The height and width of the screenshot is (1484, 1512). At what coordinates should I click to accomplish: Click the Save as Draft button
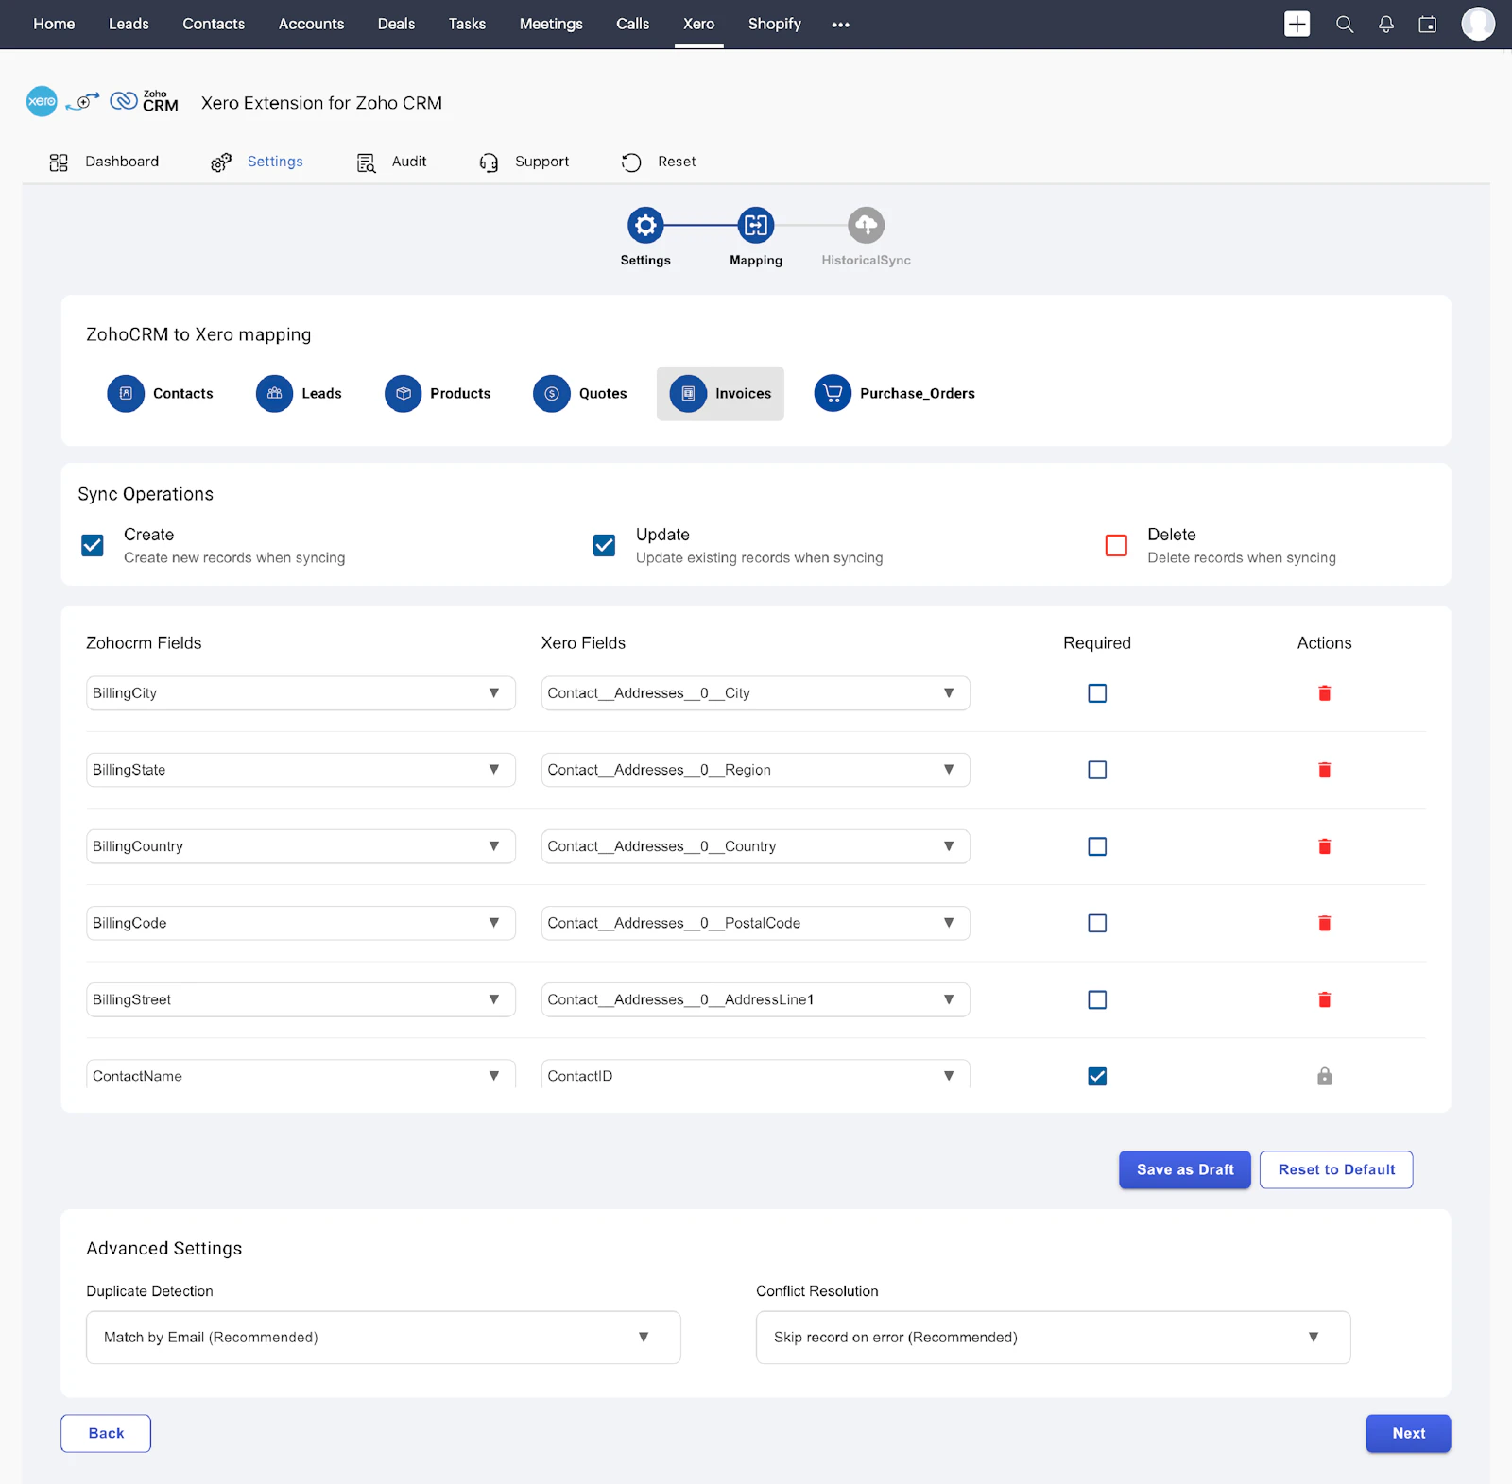click(x=1184, y=1169)
